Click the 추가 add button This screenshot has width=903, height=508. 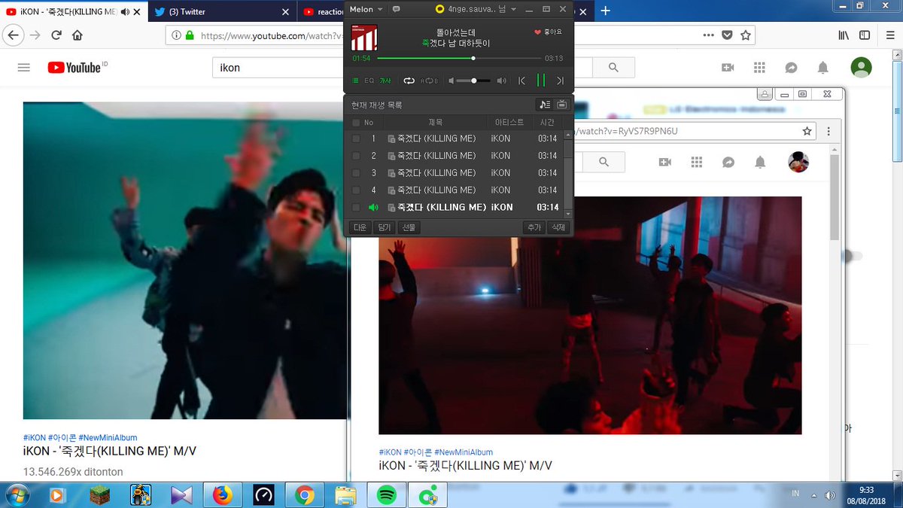point(534,227)
